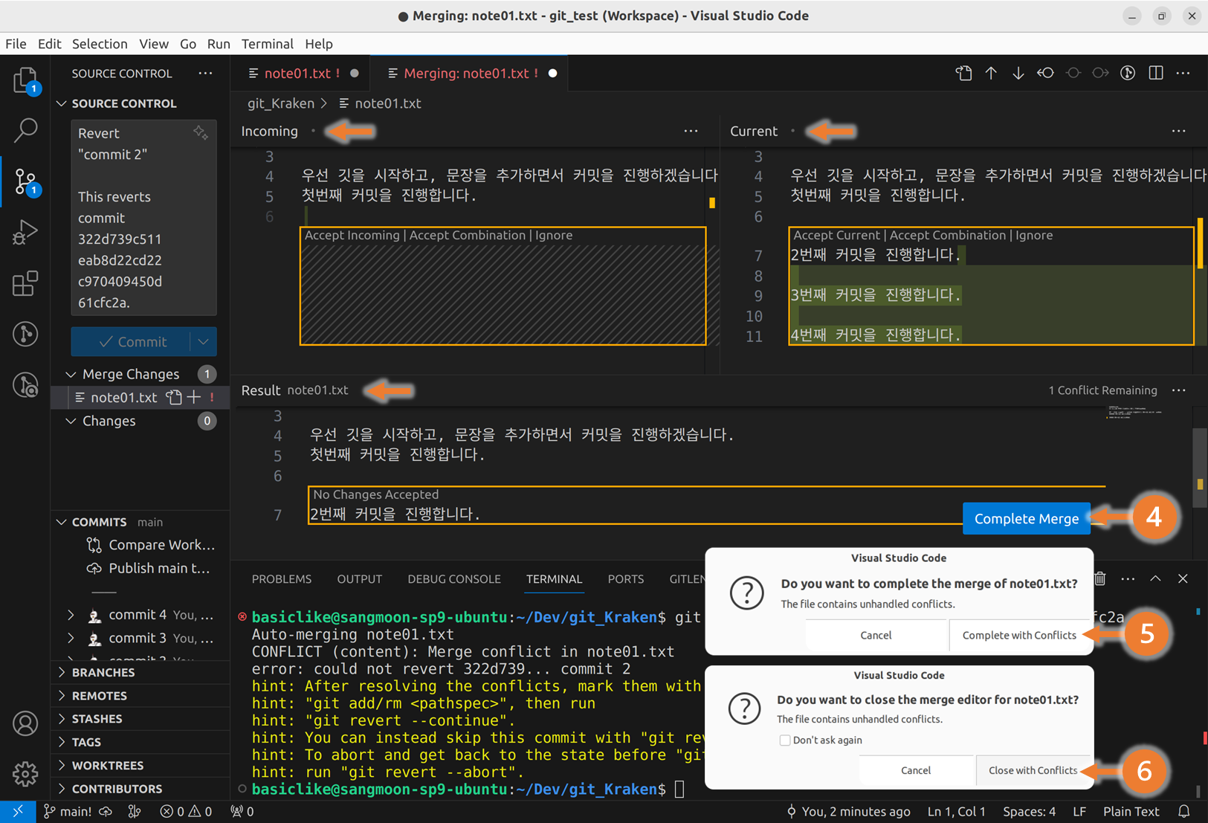Click the GitLens graph icon in status bar
Screen dimensions: 1208x823
point(135,811)
